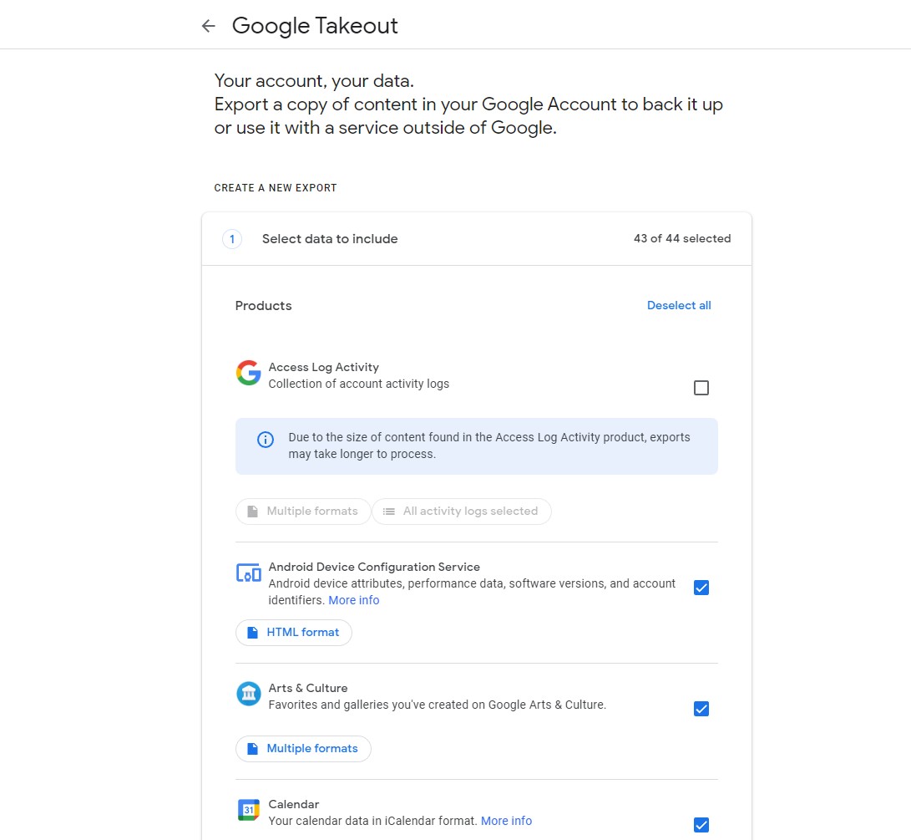
Task: Click the back arrow next to Google Takeout
Action: pos(208,26)
